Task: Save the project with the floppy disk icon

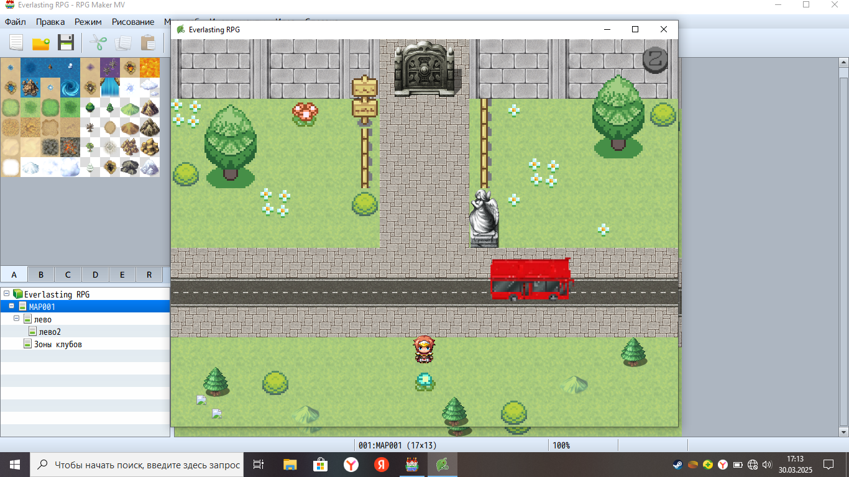Action: 66,43
